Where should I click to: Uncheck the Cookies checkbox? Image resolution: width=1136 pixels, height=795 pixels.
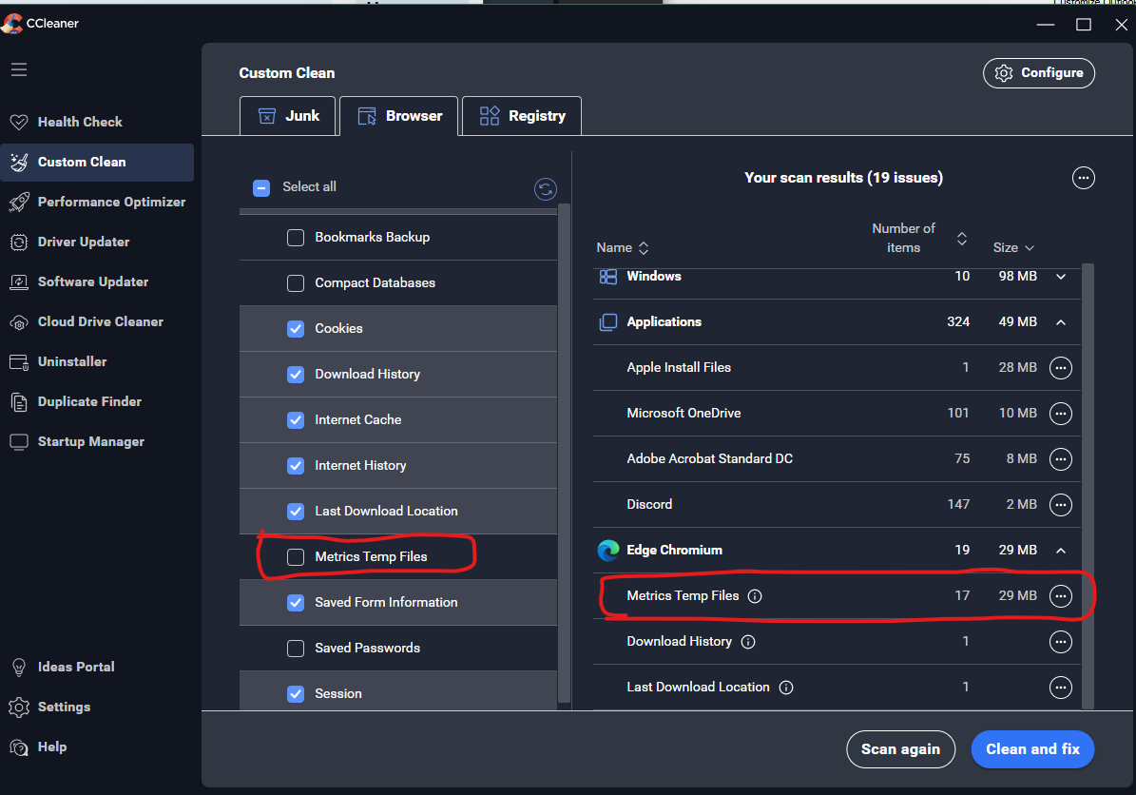click(x=296, y=328)
